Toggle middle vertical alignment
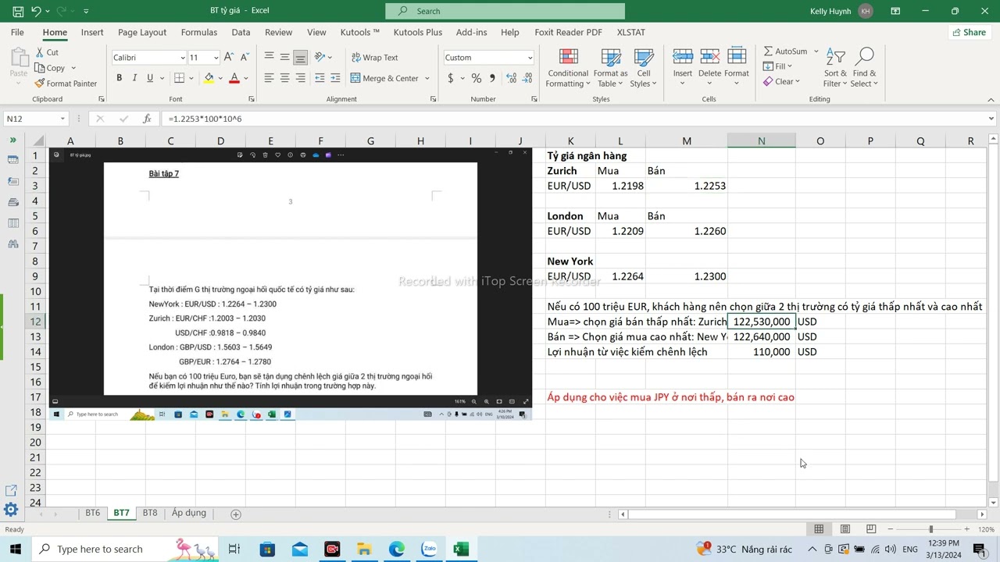Screen dimensions: 1000x562 pyautogui.click(x=284, y=57)
